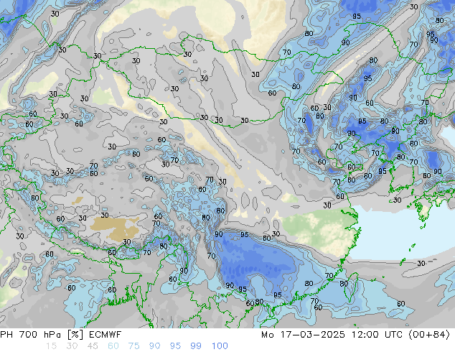This screenshot has height=352, width=455.
Task: Click the '[%]' unit label
Action: click(75, 335)
